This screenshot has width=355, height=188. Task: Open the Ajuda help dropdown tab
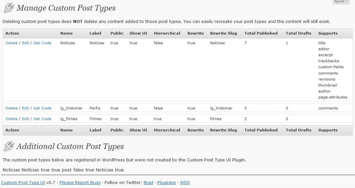click(x=341, y=2)
